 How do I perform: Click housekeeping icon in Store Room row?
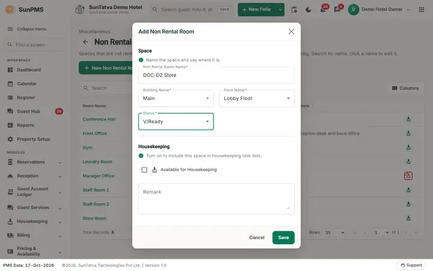coord(408,218)
